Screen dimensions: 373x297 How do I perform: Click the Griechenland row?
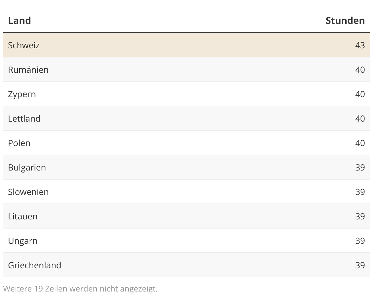click(186, 265)
